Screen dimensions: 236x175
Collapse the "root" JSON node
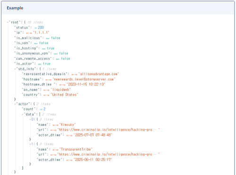click(x=8, y=22)
